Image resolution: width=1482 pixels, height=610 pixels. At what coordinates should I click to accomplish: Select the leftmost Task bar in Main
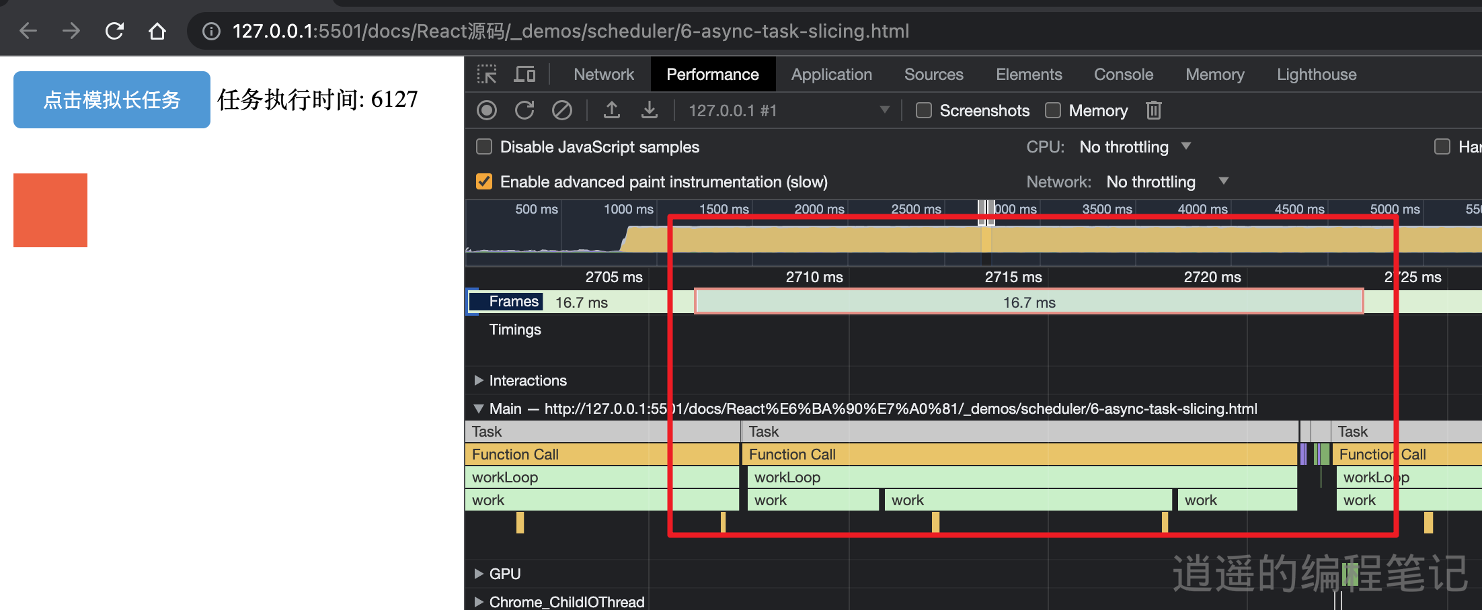602,431
